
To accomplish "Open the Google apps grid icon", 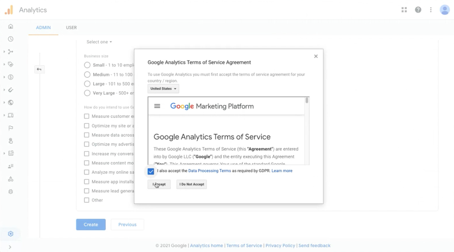I will click(x=404, y=10).
